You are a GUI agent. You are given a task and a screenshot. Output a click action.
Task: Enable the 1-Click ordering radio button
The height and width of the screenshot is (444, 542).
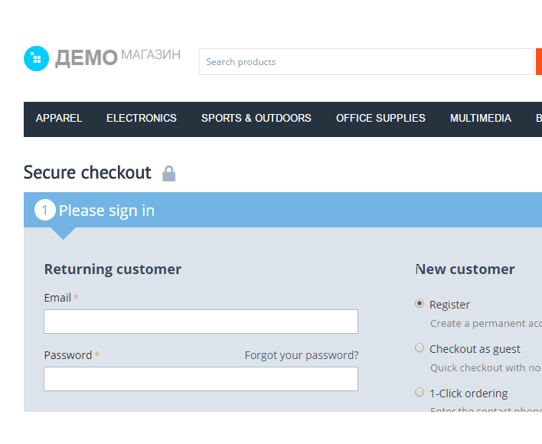420,392
